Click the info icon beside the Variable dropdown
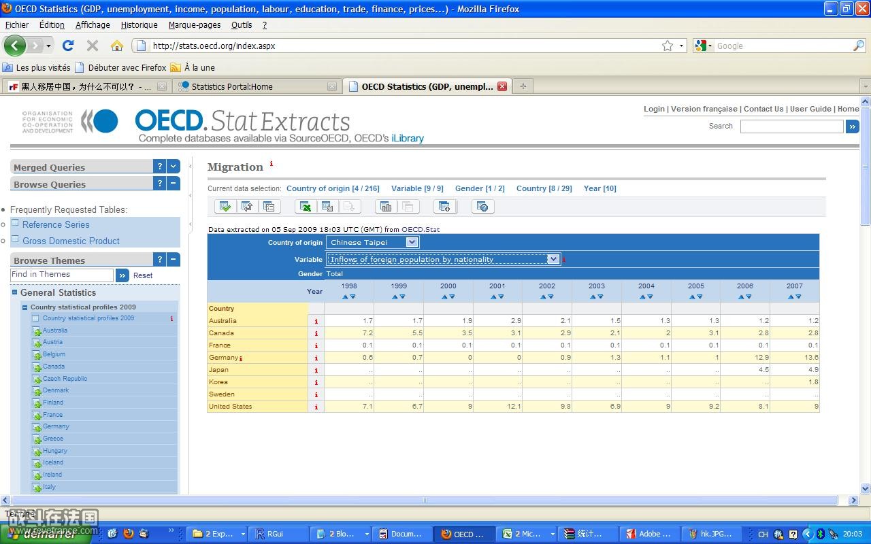 [563, 259]
